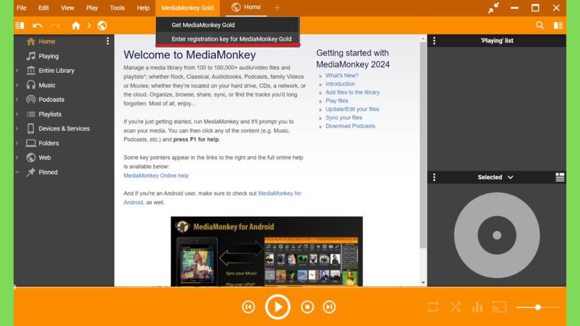580x326 pixels.
Task: Click the Undo arrow in toolbar
Action: click(x=37, y=25)
